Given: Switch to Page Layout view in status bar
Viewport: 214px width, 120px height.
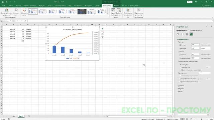Looking at the screenshot, I should pos(187,119).
